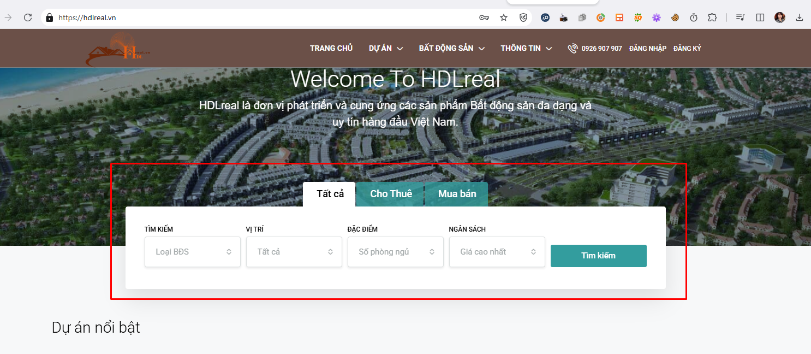Open the shield icon in the address bar
This screenshot has height=354, width=811.
click(523, 17)
